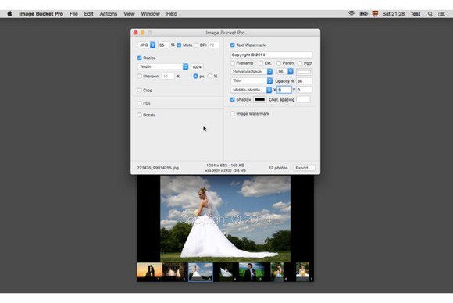Open the Actions menu
The width and height of the screenshot is (453, 303).
click(109, 14)
